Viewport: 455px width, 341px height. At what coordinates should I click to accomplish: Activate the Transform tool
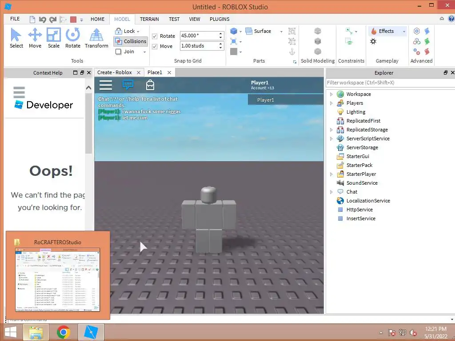tap(96, 38)
